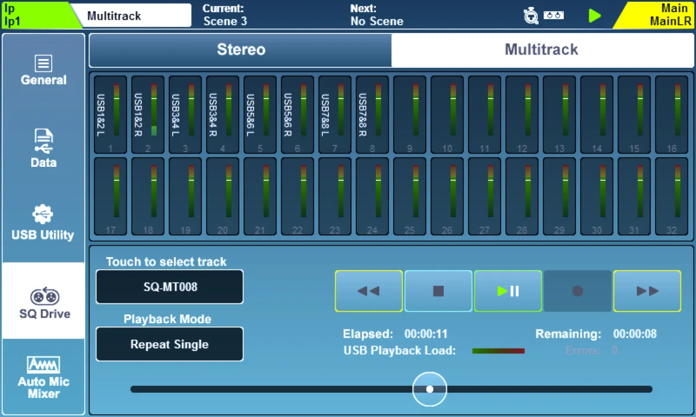Select the track 24 meter
This screenshot has height=417, width=696.
pyautogui.click(x=372, y=196)
